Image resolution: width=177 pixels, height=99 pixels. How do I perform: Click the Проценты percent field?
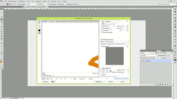pyautogui.click(x=125, y=70)
